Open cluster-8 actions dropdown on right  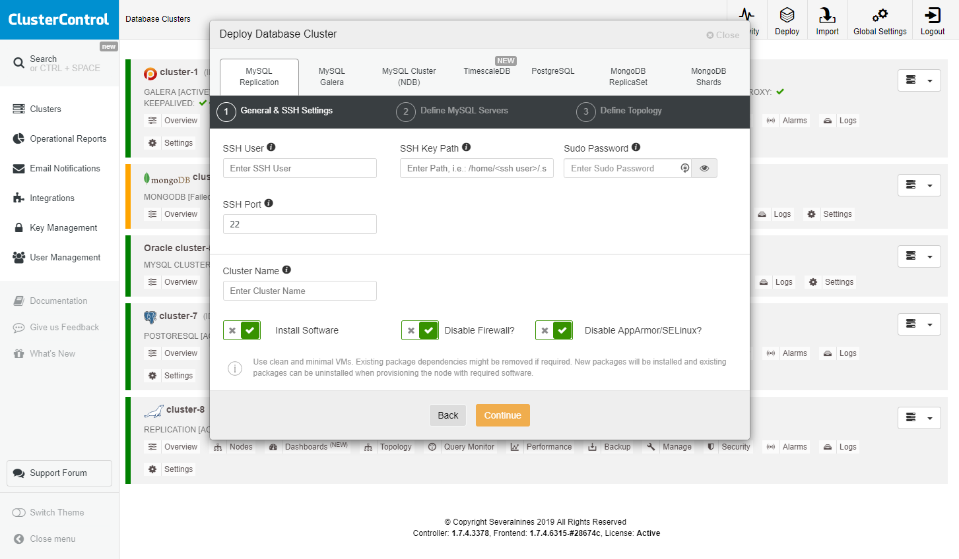[919, 418]
